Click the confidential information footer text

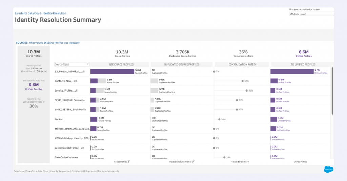click(x=66, y=171)
